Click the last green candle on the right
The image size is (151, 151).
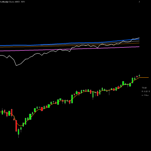tap(139, 75)
